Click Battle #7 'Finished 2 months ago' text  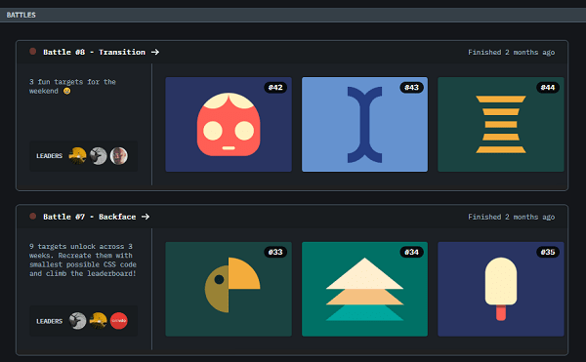coord(511,217)
